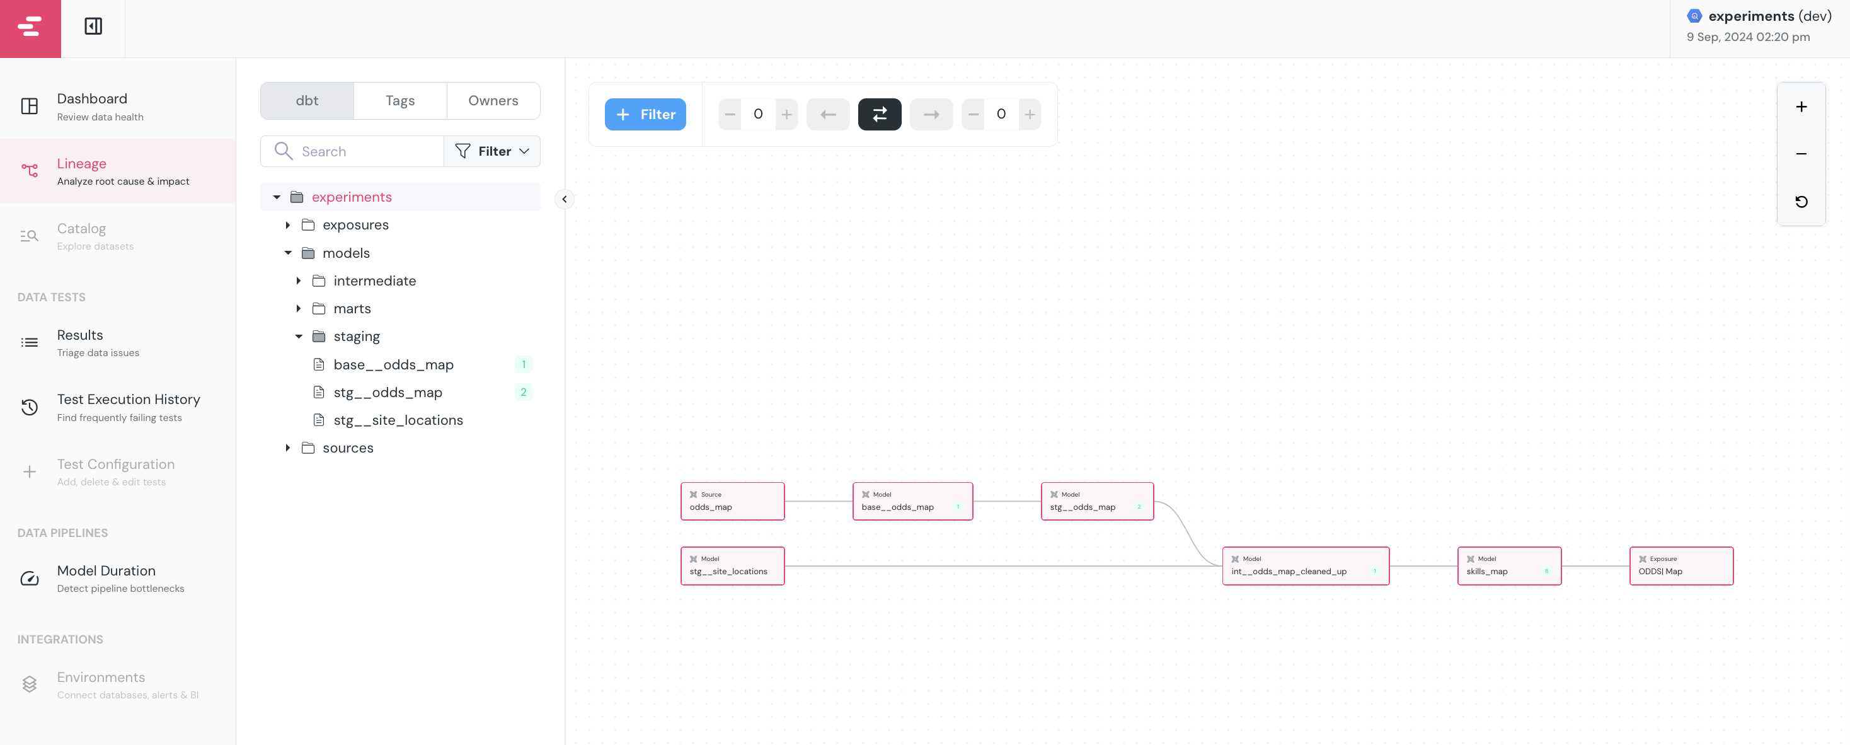
Task: Zoom in on the lineage graph
Action: (1800, 107)
